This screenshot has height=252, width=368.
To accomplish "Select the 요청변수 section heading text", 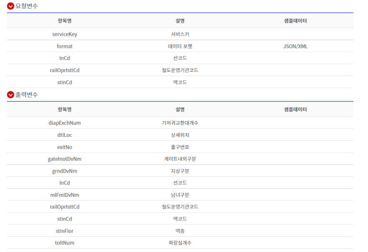I will click(27, 6).
